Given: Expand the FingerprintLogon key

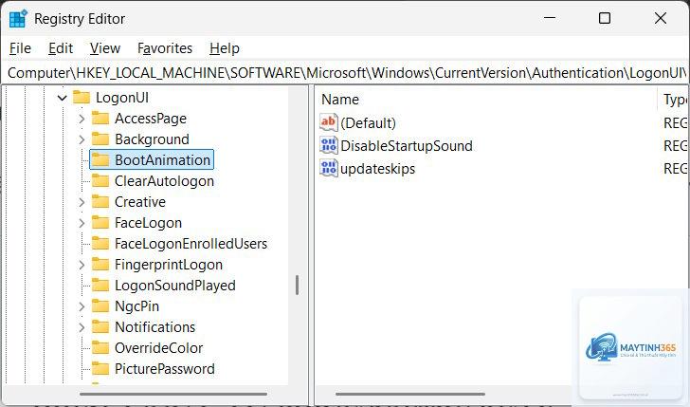Looking at the screenshot, I should coord(82,265).
